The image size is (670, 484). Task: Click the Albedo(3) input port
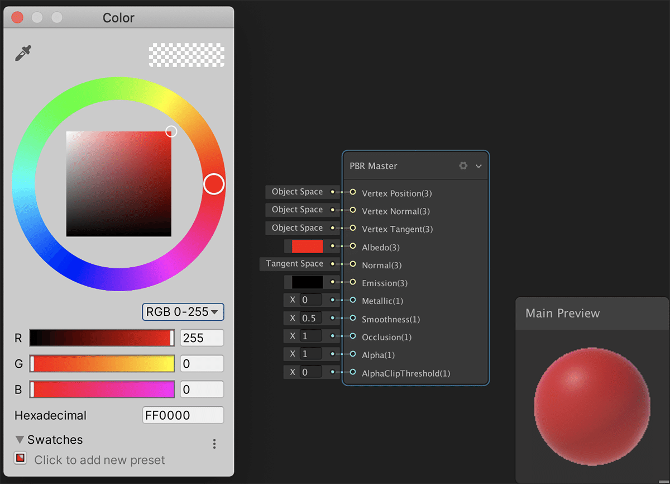[x=353, y=246]
